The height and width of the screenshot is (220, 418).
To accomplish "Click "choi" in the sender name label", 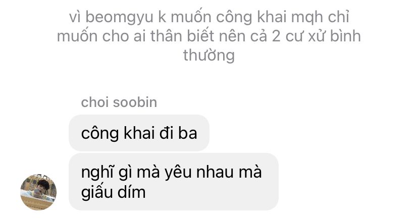I will pos(94,102).
